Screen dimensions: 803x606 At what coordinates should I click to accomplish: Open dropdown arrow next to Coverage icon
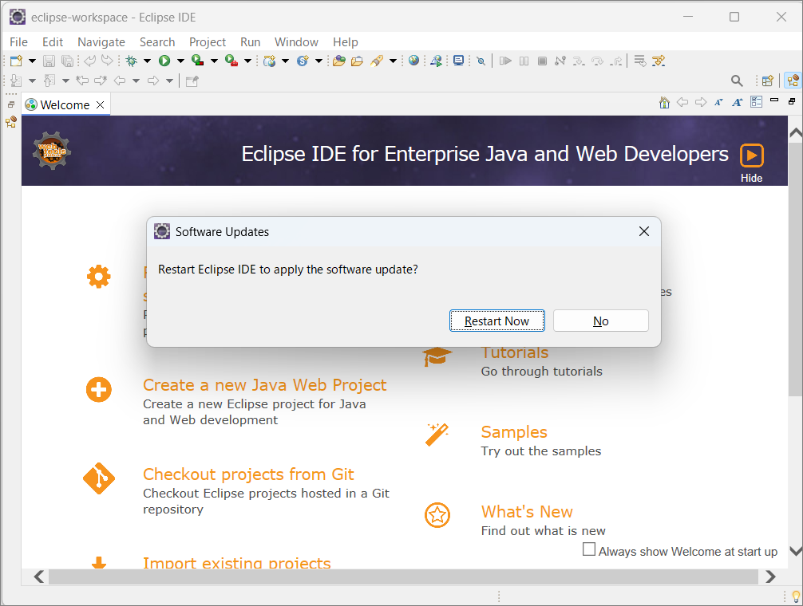coord(214,61)
